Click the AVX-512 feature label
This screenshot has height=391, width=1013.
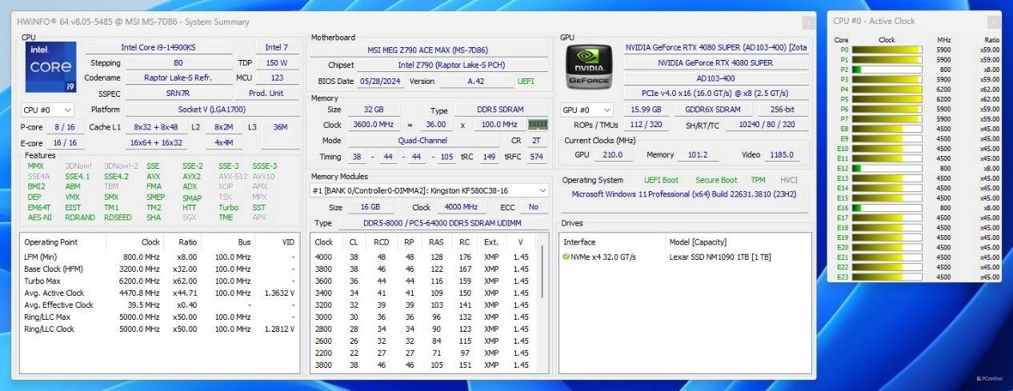pyautogui.click(x=232, y=177)
